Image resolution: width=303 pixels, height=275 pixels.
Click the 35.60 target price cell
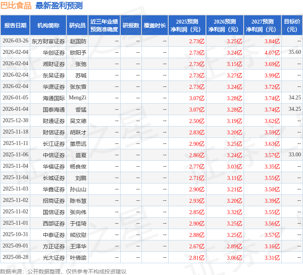click(294, 52)
